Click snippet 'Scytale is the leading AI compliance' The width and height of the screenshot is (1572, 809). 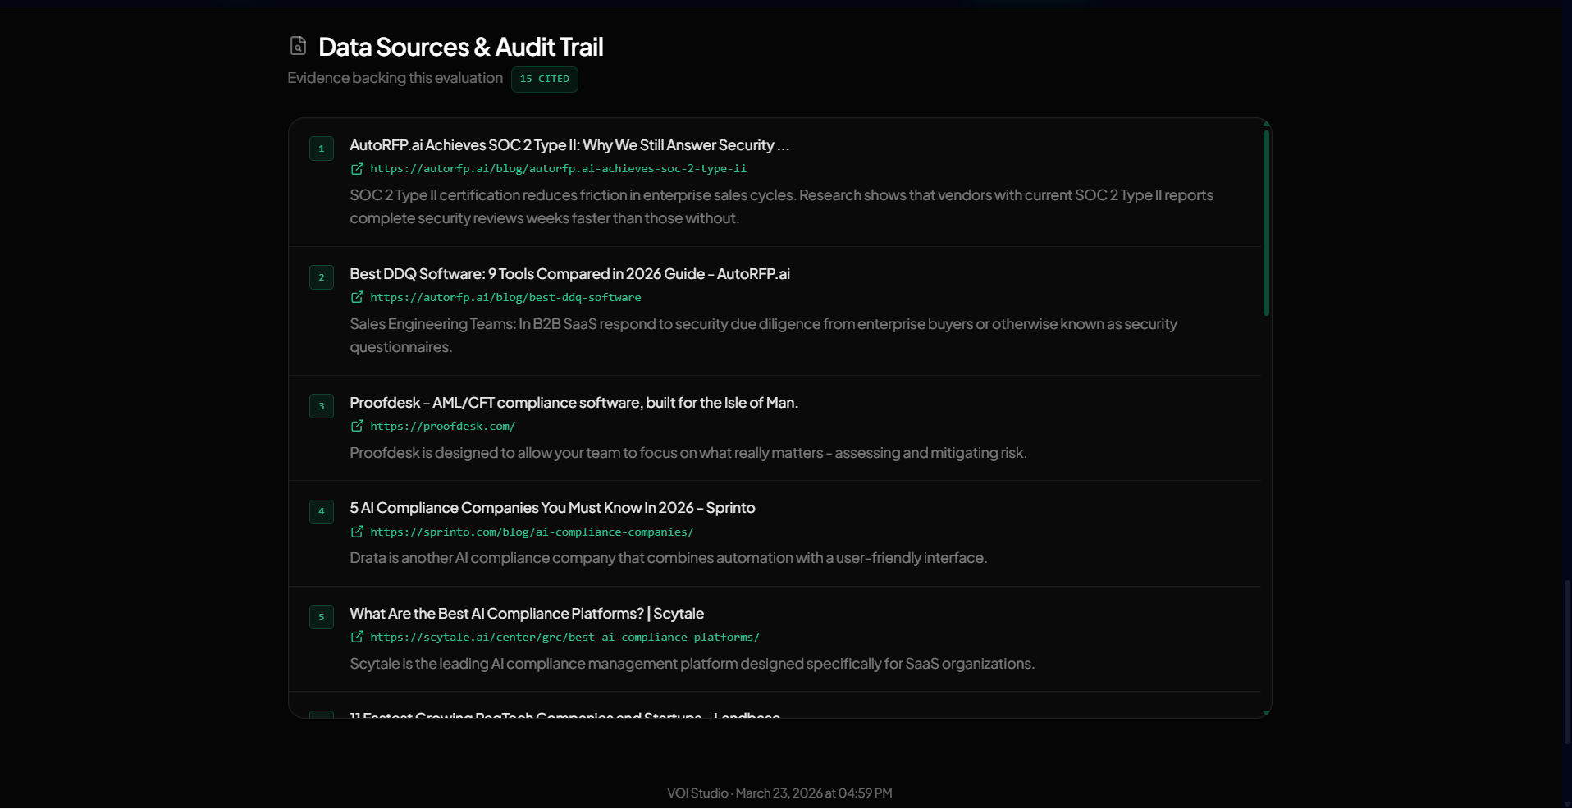click(x=692, y=664)
